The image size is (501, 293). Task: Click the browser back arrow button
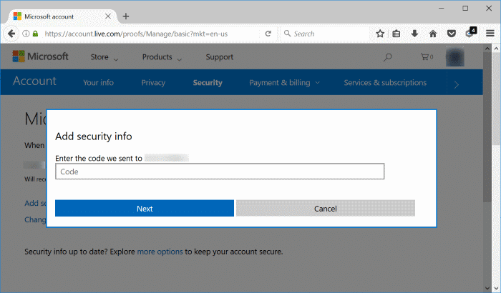pos(11,34)
